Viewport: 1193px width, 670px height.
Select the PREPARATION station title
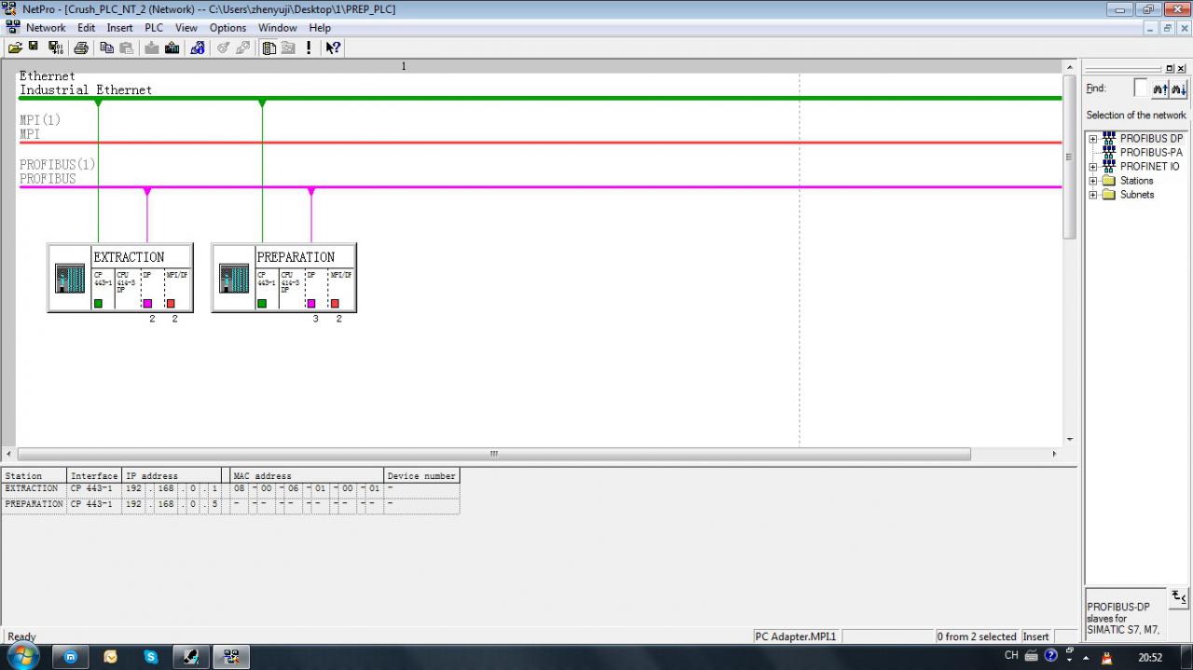295,257
